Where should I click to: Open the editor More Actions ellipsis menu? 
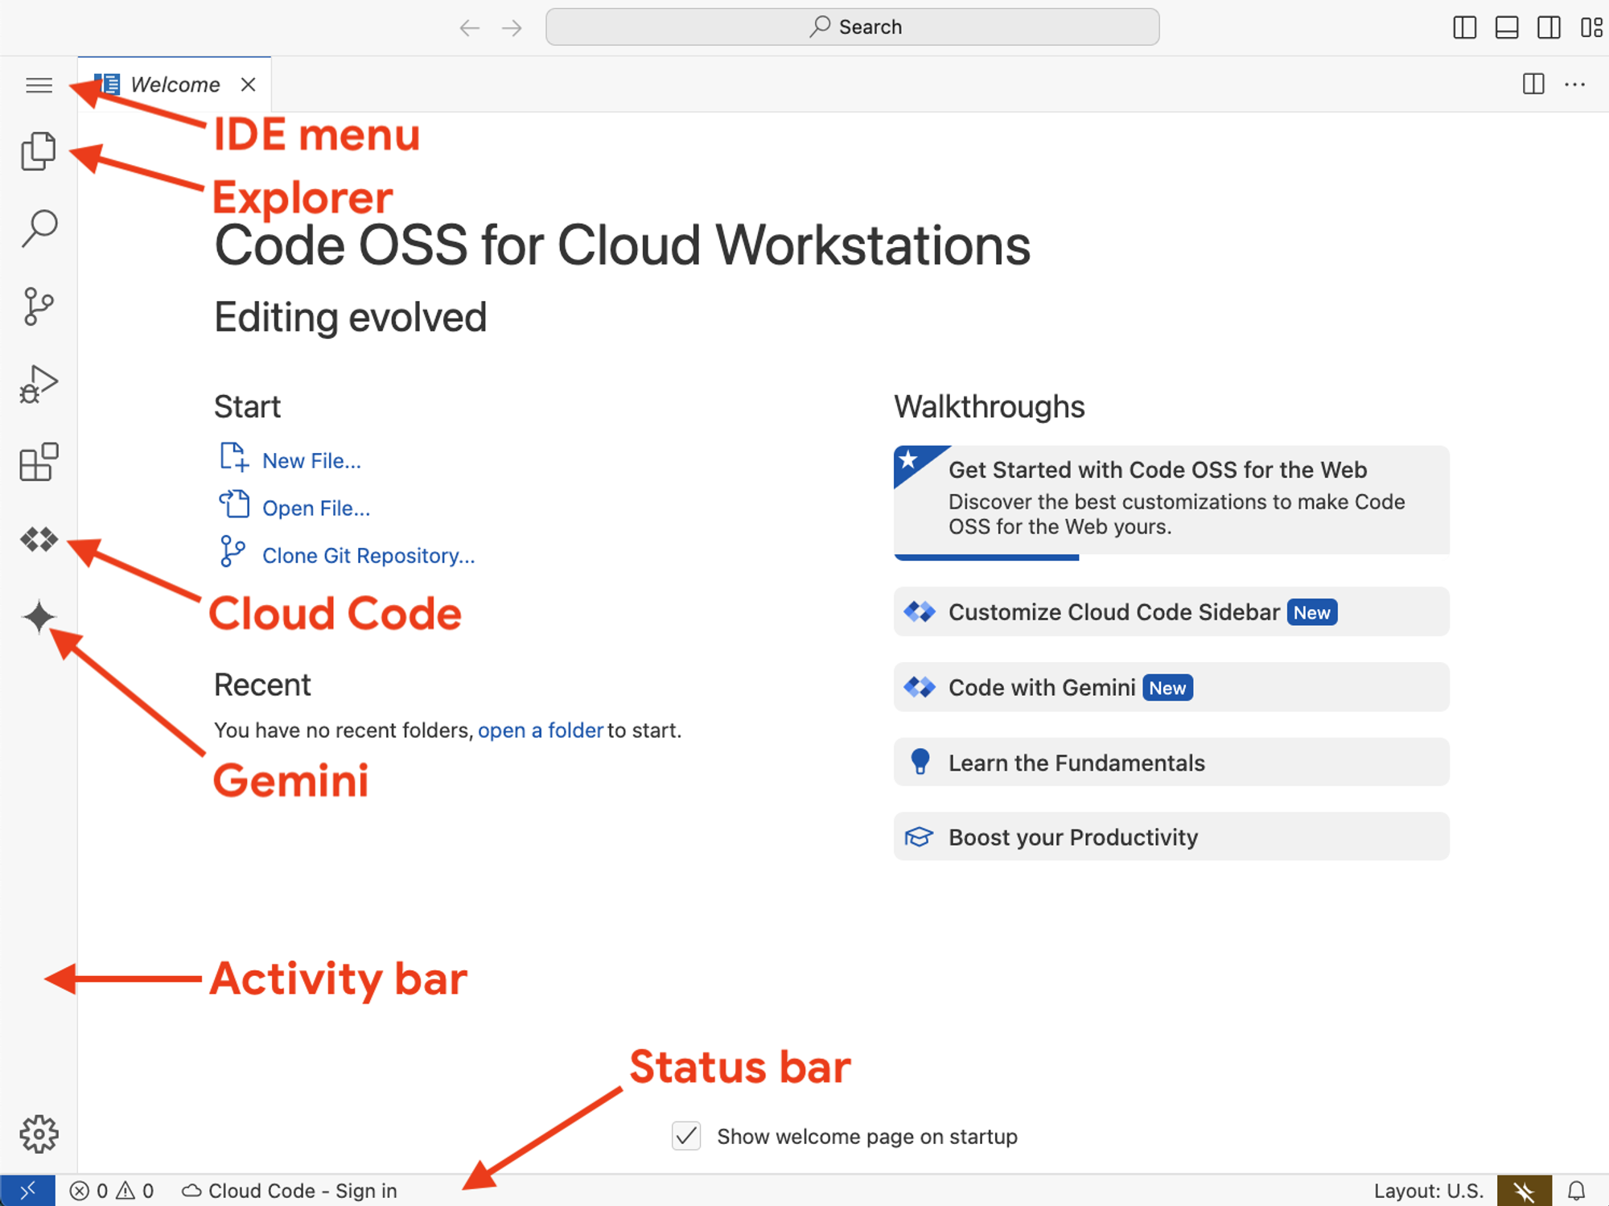tap(1574, 84)
